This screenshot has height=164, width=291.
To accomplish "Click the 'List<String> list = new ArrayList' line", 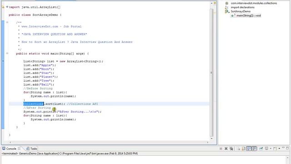I will coord(63,61).
